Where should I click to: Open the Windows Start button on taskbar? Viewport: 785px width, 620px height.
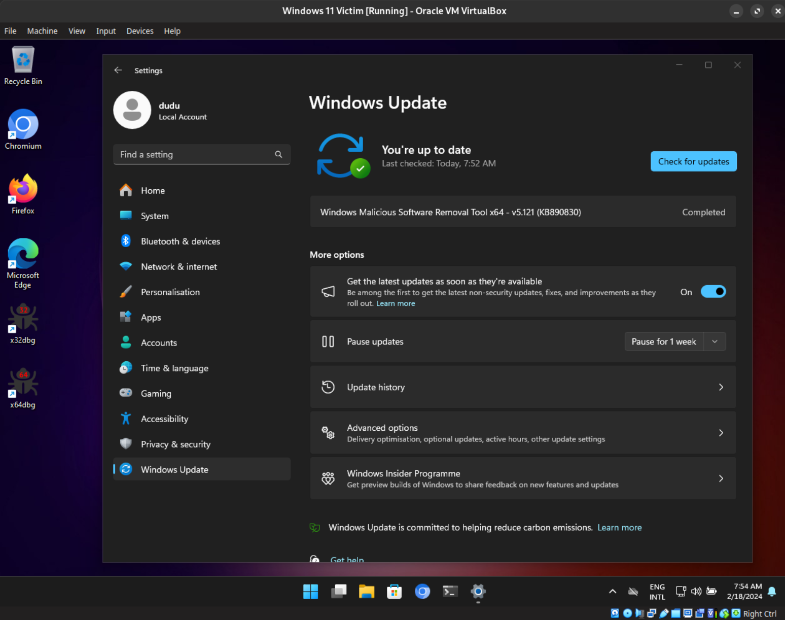pos(310,591)
